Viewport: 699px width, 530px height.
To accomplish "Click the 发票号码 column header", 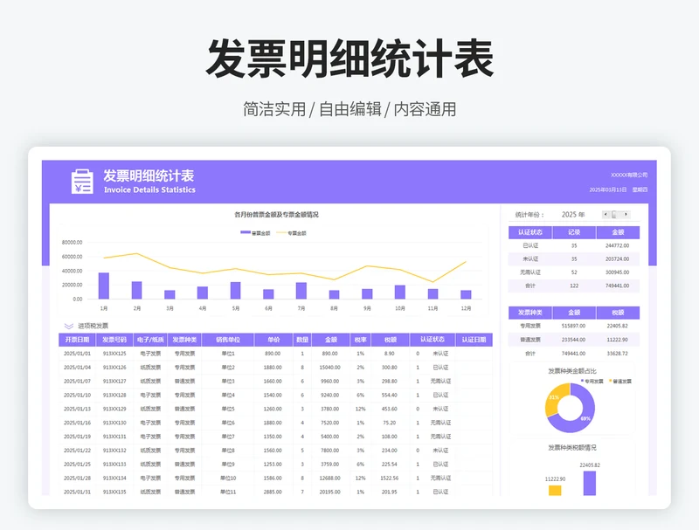I will pyautogui.click(x=114, y=340).
